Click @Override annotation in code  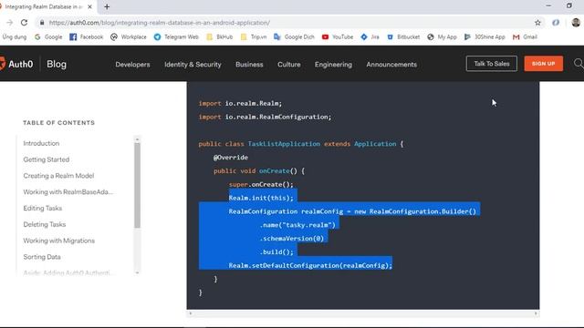[x=231, y=158]
